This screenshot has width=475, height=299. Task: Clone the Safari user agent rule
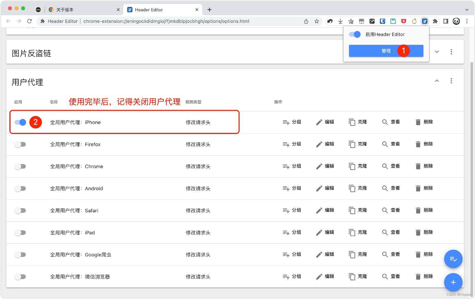pyautogui.click(x=358, y=210)
